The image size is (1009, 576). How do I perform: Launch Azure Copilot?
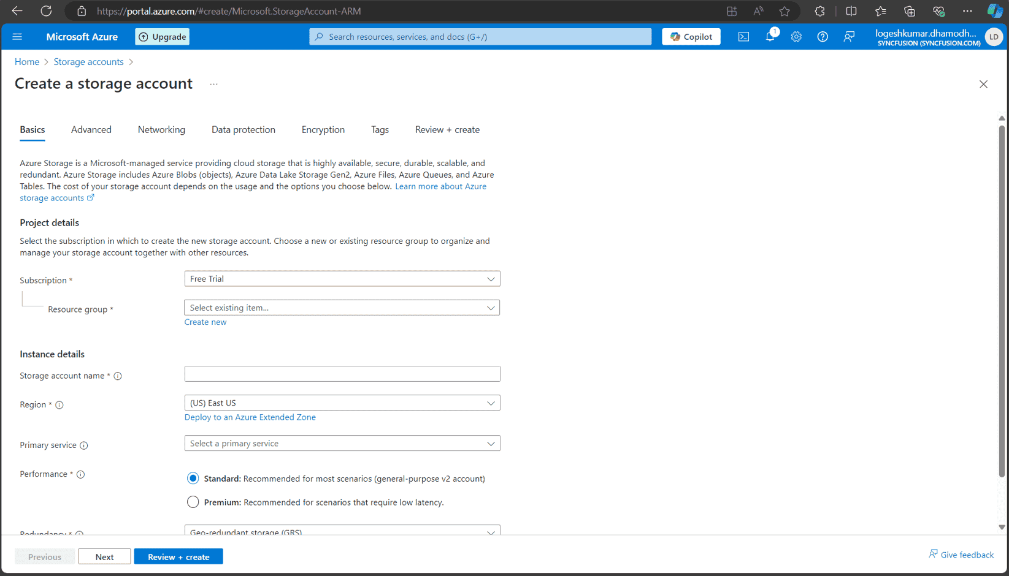click(691, 37)
